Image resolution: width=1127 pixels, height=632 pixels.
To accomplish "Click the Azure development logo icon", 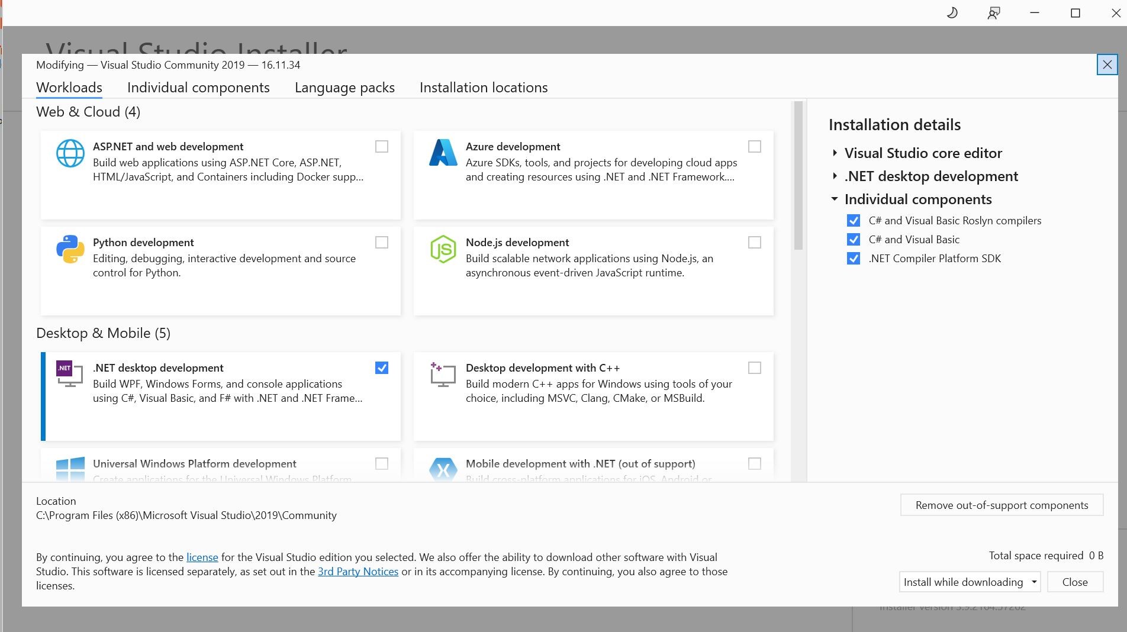I will (x=443, y=153).
